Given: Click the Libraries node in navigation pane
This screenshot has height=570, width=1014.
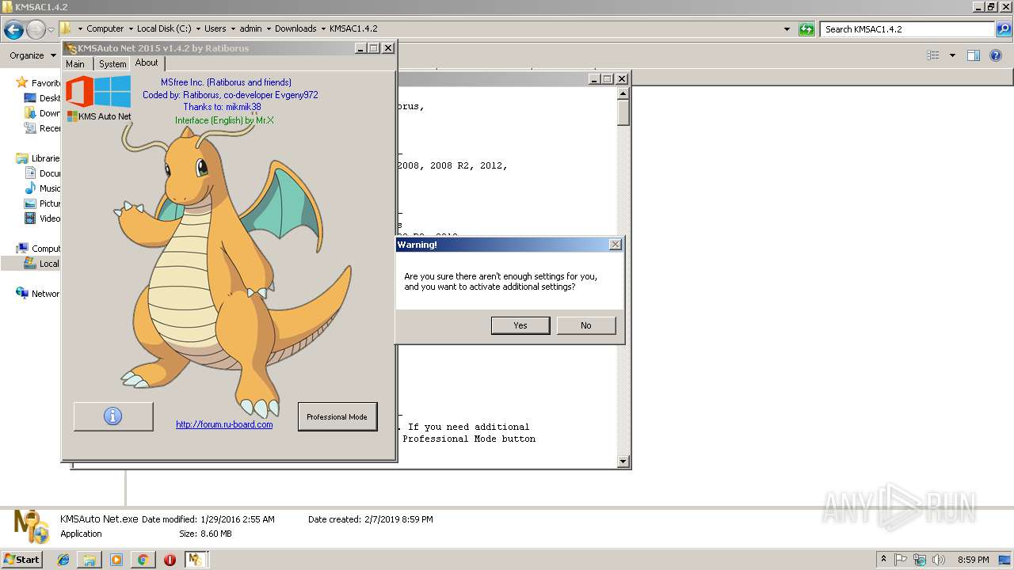Looking at the screenshot, I should click(x=38, y=158).
